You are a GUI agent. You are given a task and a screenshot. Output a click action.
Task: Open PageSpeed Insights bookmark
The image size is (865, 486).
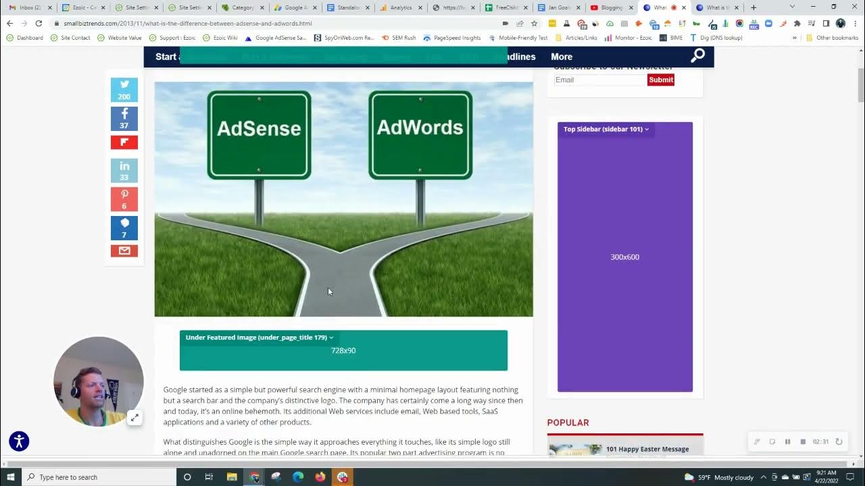tap(452, 38)
